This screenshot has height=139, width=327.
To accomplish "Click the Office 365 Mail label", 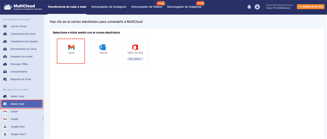I will 135,53.
